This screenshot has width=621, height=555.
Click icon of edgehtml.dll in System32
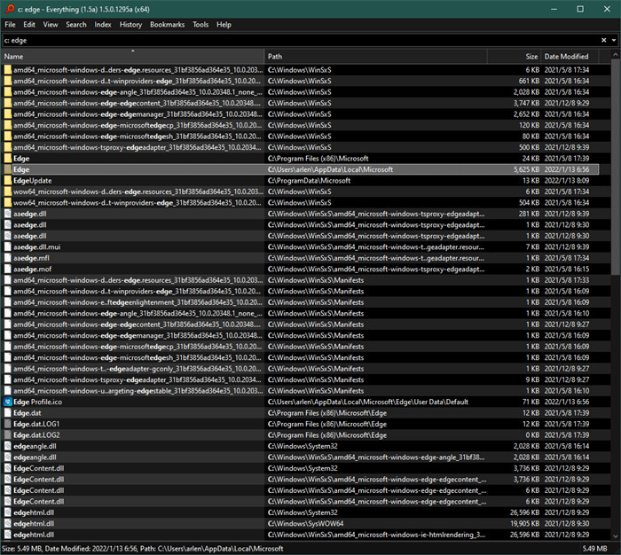click(x=8, y=512)
